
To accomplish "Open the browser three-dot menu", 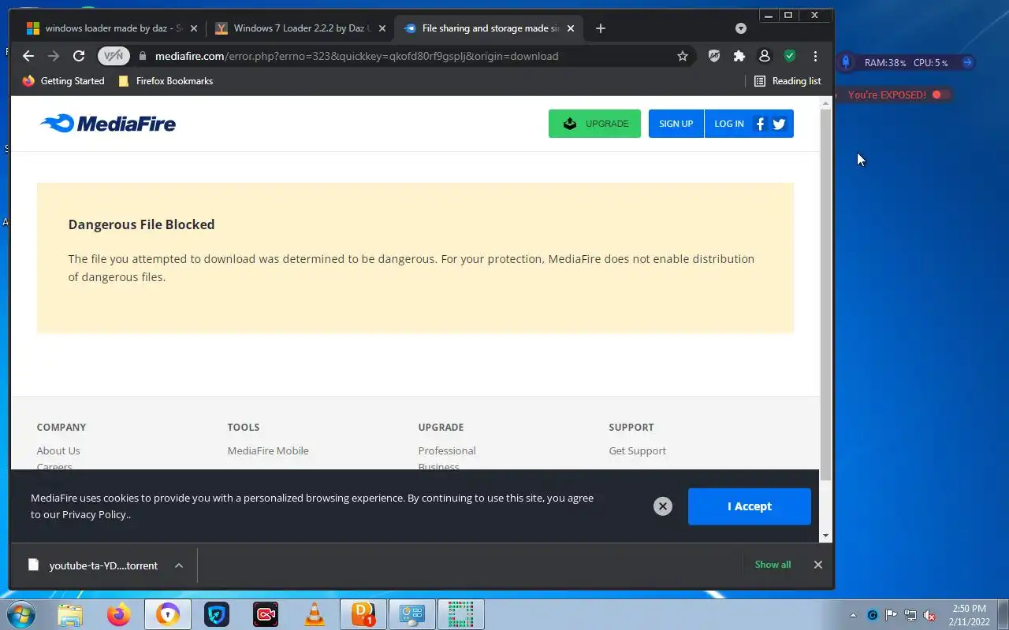I will 815,56.
